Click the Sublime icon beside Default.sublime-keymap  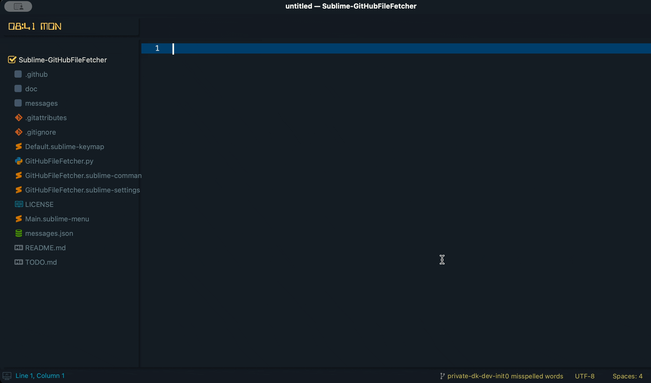click(18, 146)
